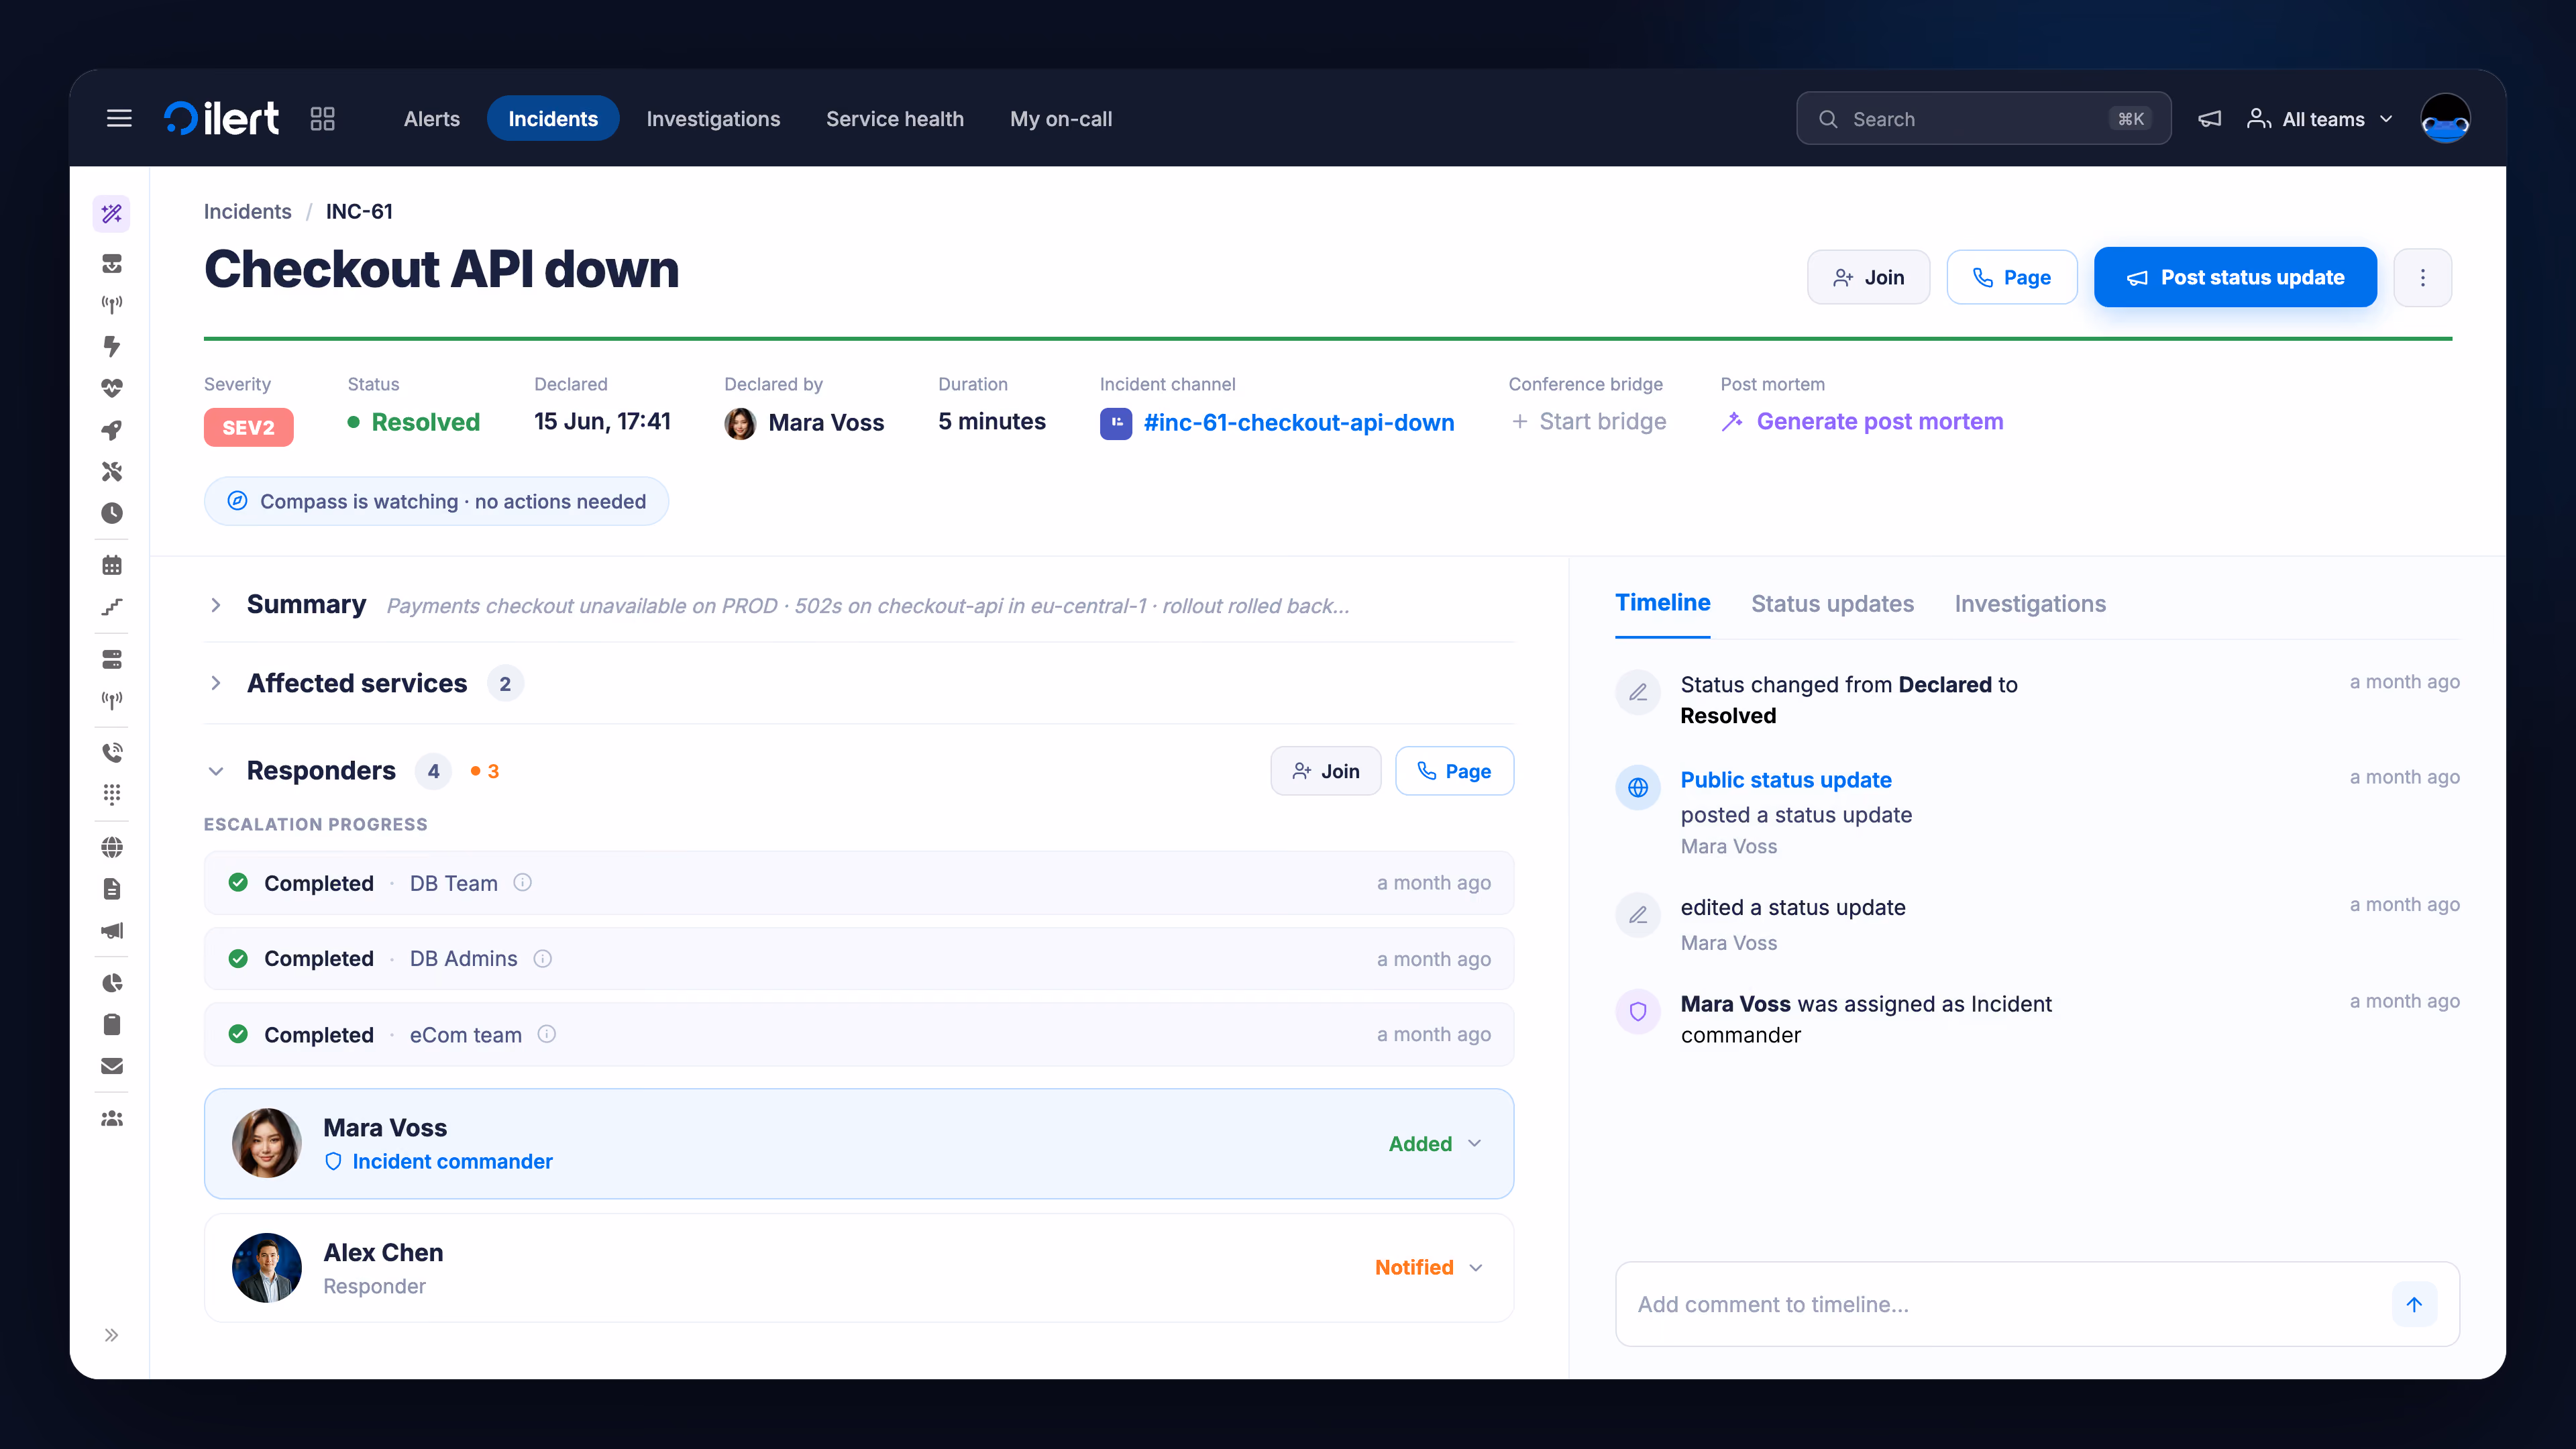Screen dimensions: 2576x1449
Task: Open the server stack sidebar icon
Action: [x=112, y=659]
